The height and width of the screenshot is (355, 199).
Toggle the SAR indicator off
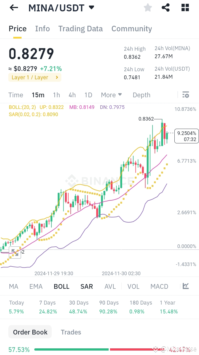(x=87, y=286)
